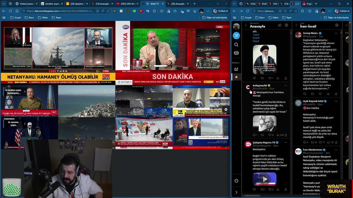Click the İsrail# hashtag link
Image resolution: width=353 pixels, height=198 pixels.
256,38
